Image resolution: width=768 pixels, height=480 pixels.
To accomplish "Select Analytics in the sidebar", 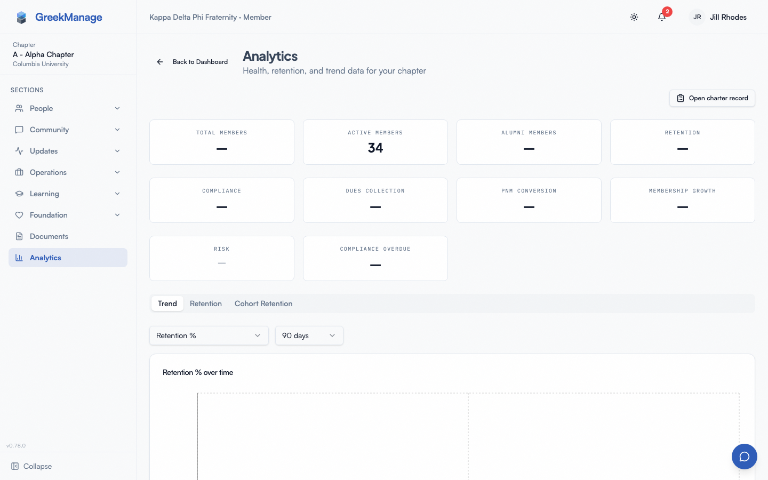I will 68,258.
